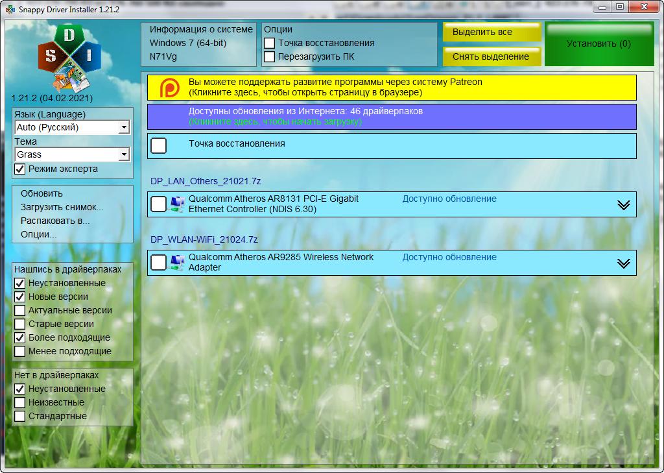Click Загрузить снимок... entry

click(x=62, y=207)
